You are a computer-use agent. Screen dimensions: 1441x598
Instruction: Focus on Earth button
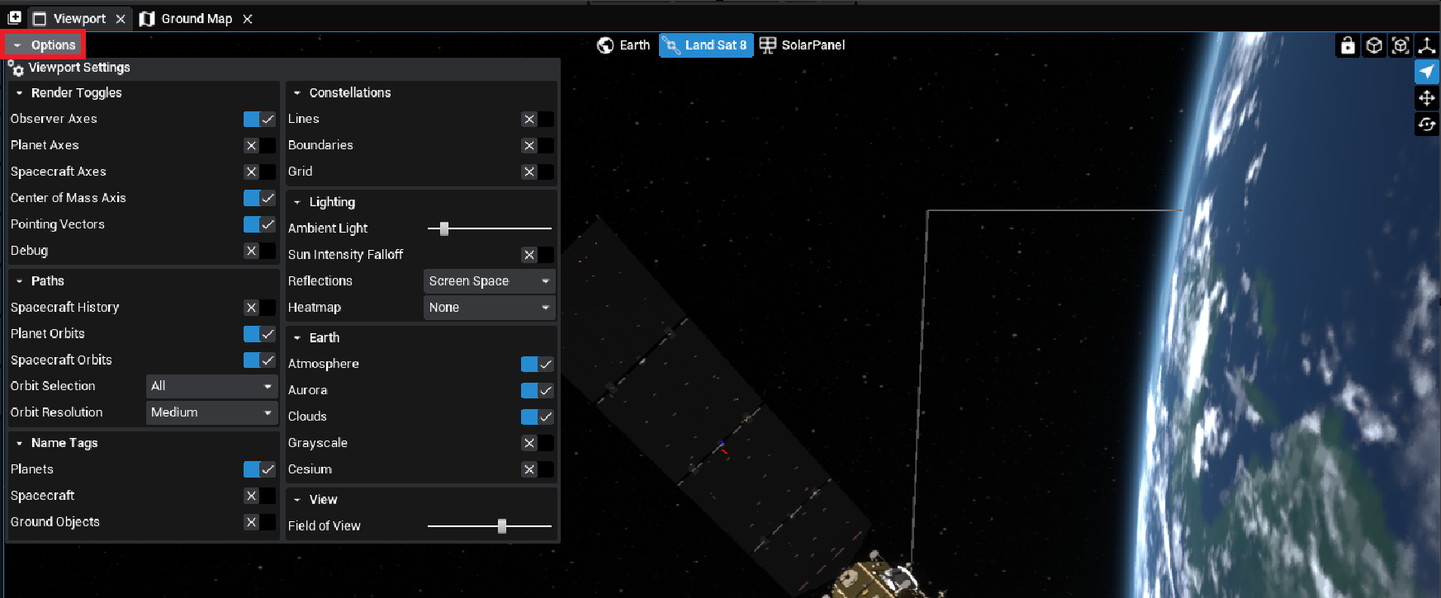point(623,45)
